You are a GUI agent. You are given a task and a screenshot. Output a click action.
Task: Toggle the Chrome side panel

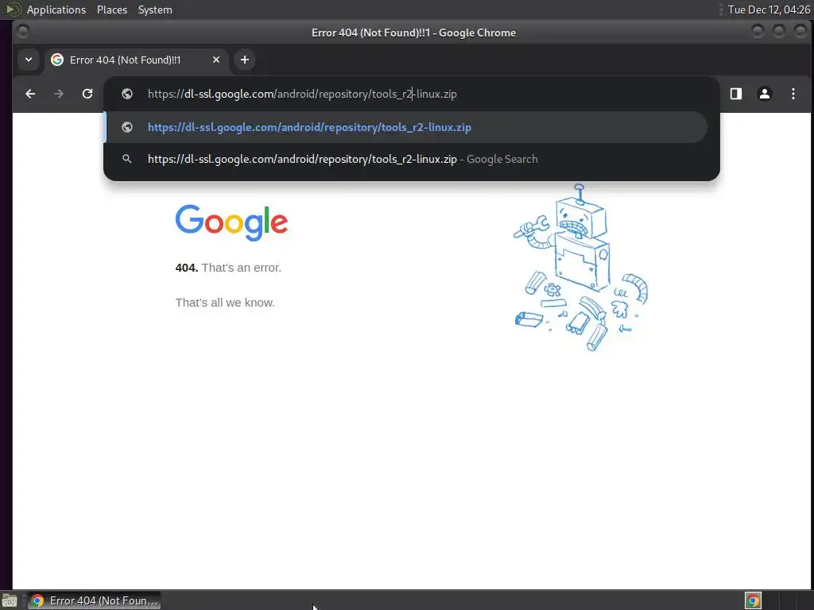pyautogui.click(x=735, y=94)
